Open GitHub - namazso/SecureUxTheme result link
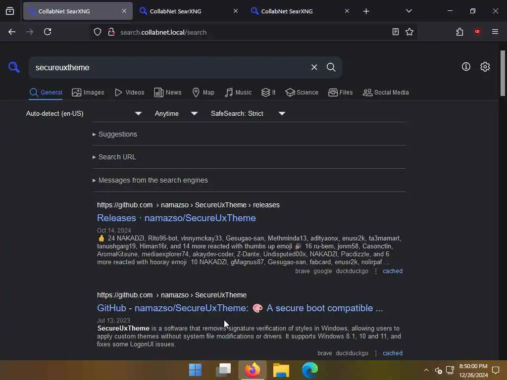 [x=240, y=308]
